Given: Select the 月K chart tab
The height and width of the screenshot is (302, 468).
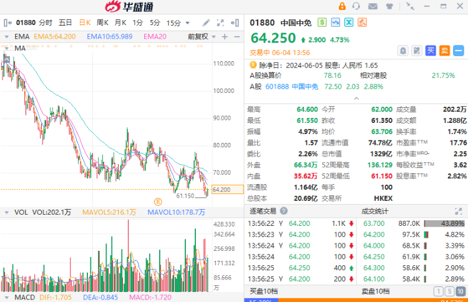Looking at the screenshot, I should point(120,22).
